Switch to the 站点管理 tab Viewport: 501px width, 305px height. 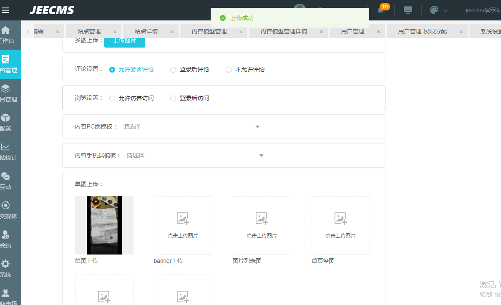point(89,31)
